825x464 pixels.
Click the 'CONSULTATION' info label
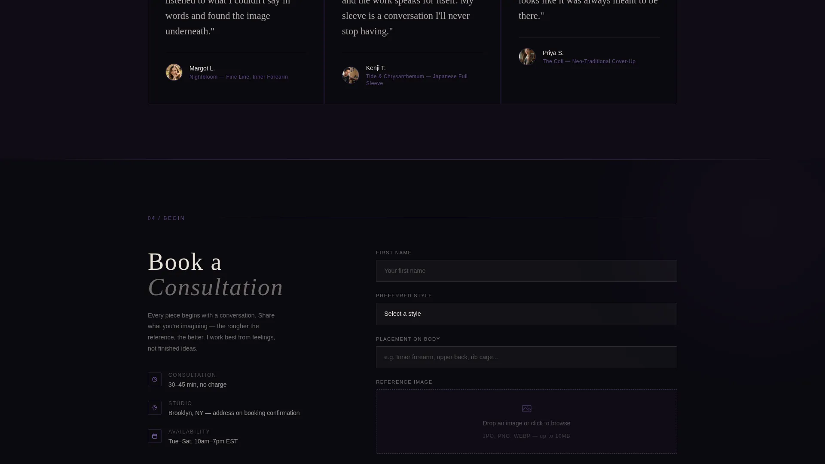click(192, 375)
